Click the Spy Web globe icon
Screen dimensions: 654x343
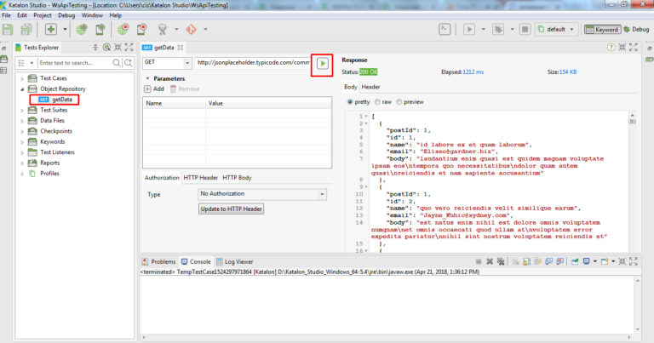pos(82,29)
